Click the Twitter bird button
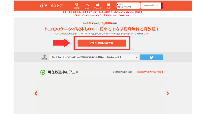 (x=152, y=57)
